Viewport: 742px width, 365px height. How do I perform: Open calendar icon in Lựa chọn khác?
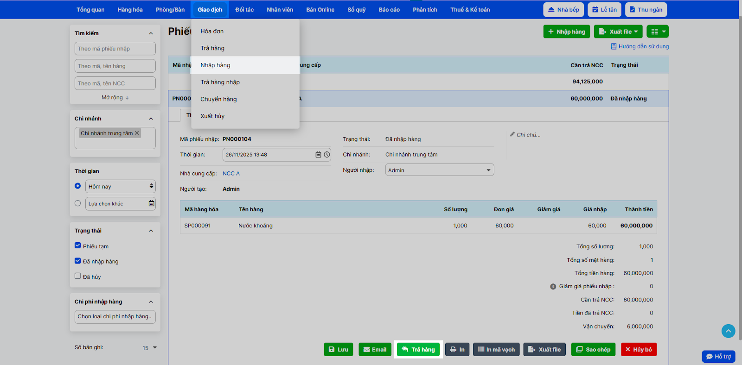(x=151, y=203)
